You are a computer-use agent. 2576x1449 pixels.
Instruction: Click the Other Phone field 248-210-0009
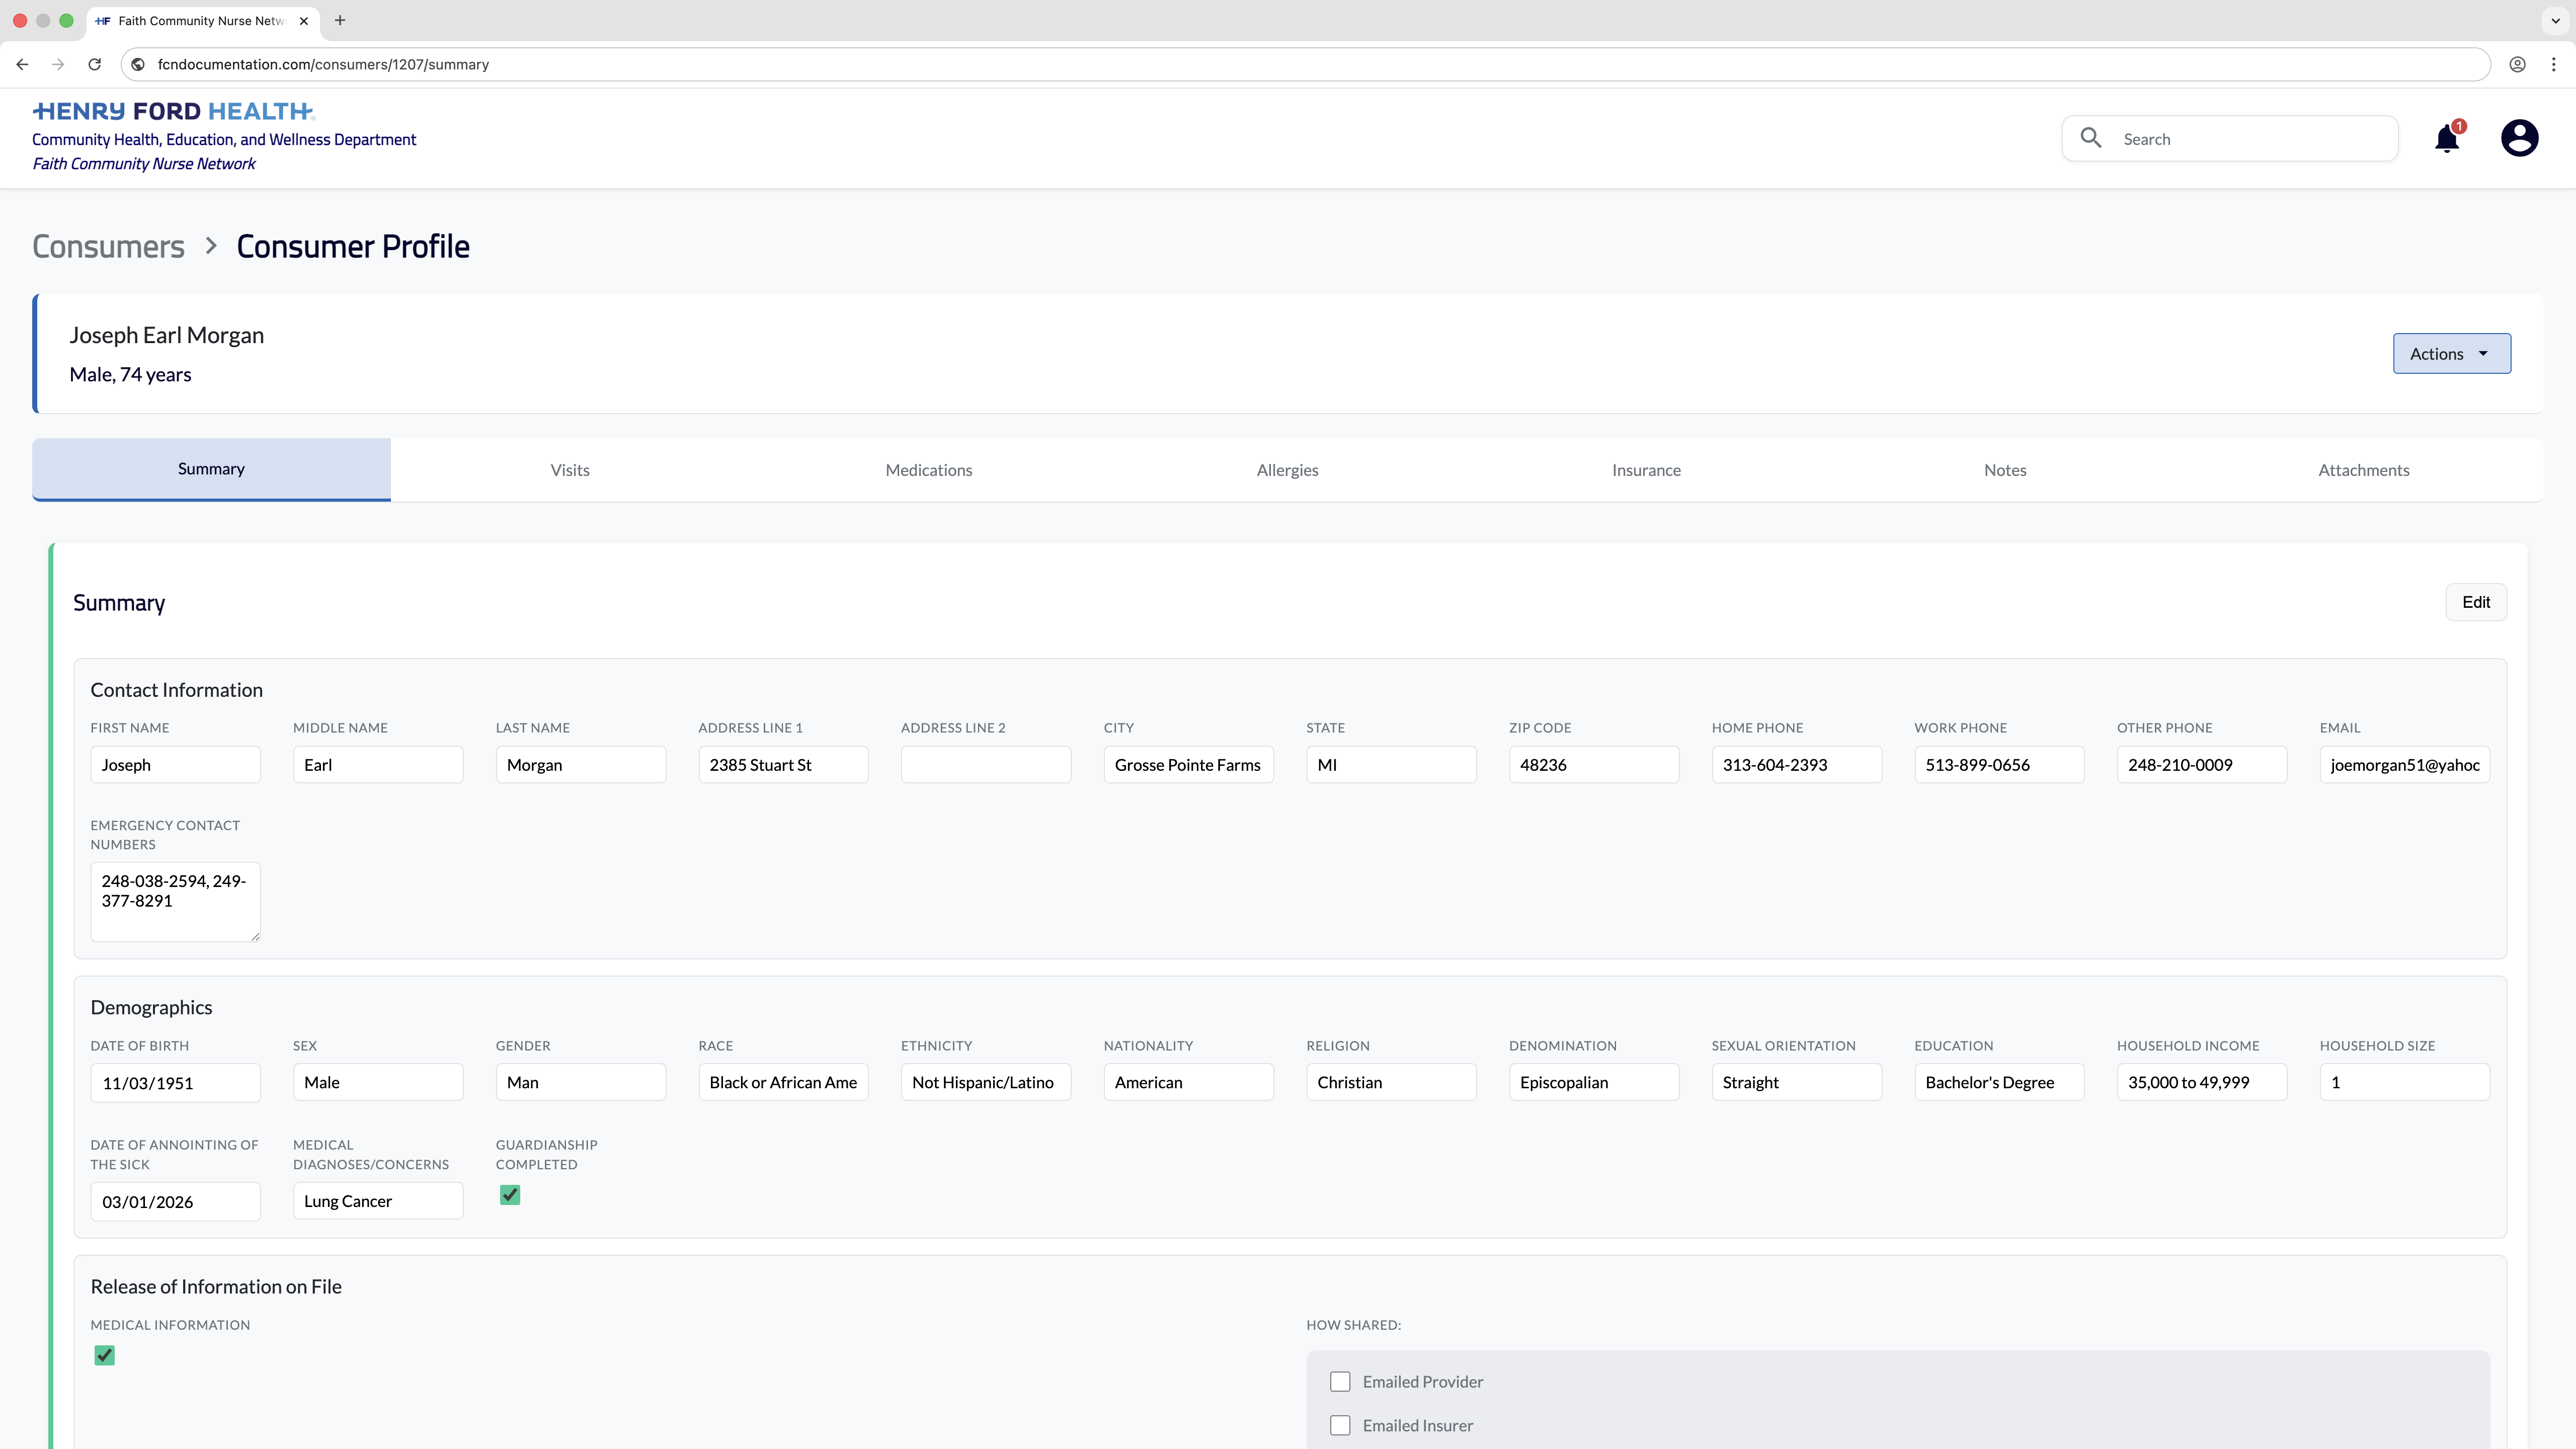coord(2202,765)
